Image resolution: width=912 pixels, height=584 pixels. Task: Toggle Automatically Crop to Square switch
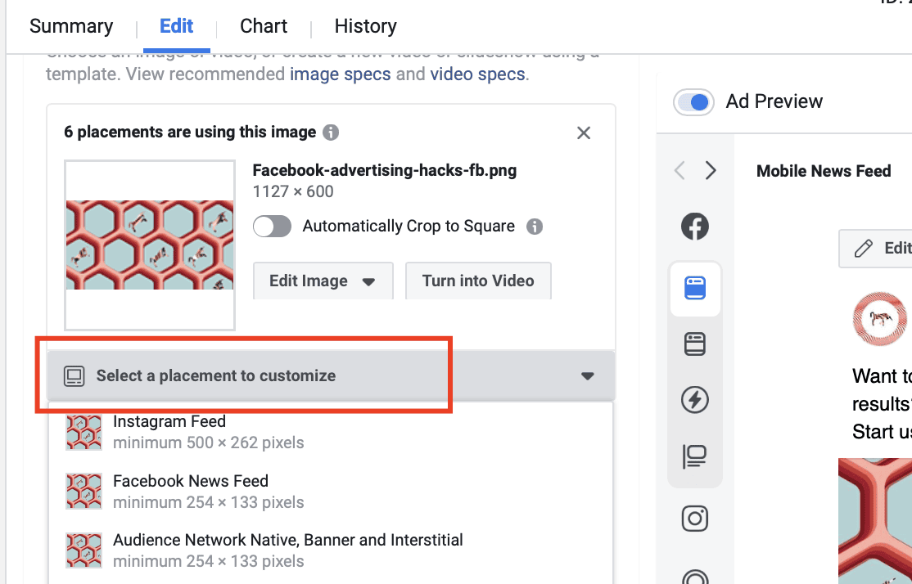(x=272, y=226)
